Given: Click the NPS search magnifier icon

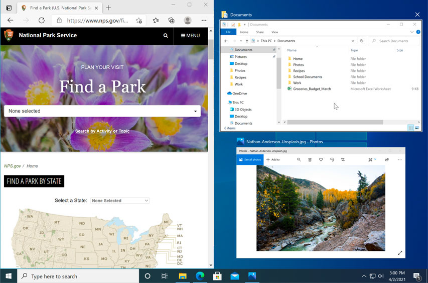Looking at the screenshot, I should pyautogui.click(x=166, y=36).
